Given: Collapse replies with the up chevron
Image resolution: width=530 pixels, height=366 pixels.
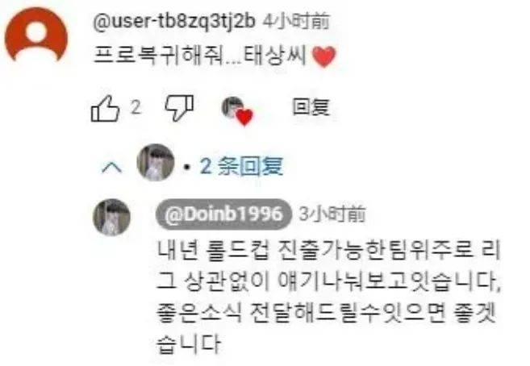Looking at the screenshot, I should [x=112, y=167].
